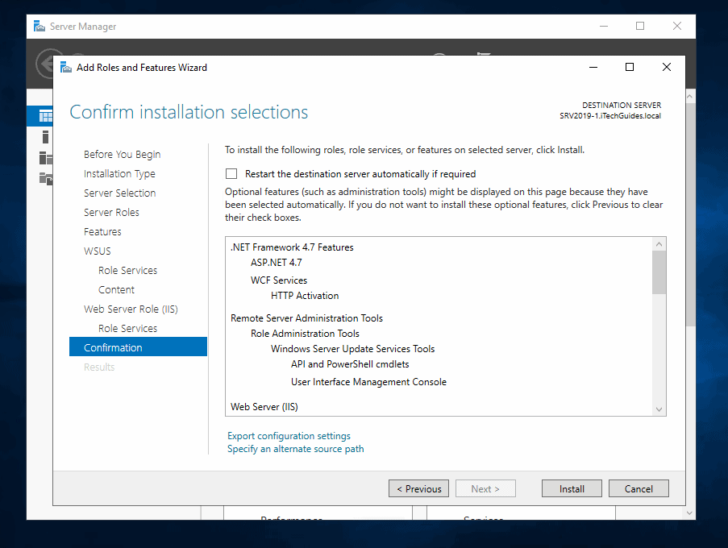
Task: Select the .NET Framework 4.7 Features entry
Action: pyautogui.click(x=292, y=247)
